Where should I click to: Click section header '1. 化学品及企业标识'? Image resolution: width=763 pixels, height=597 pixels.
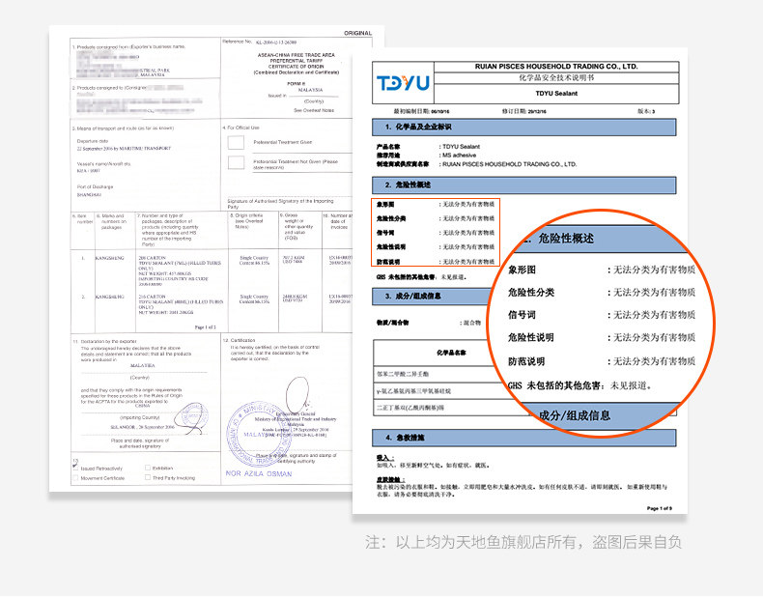(x=524, y=127)
